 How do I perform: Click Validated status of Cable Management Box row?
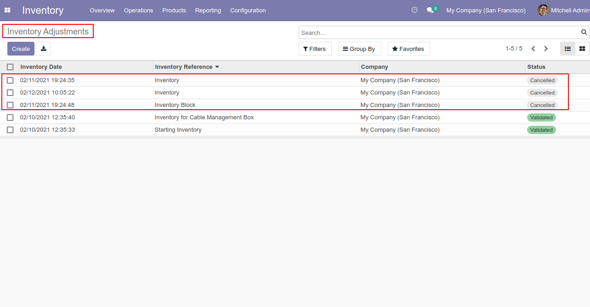click(x=541, y=117)
